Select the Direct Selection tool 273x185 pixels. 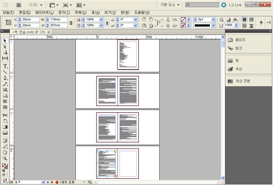click(x=5, y=46)
